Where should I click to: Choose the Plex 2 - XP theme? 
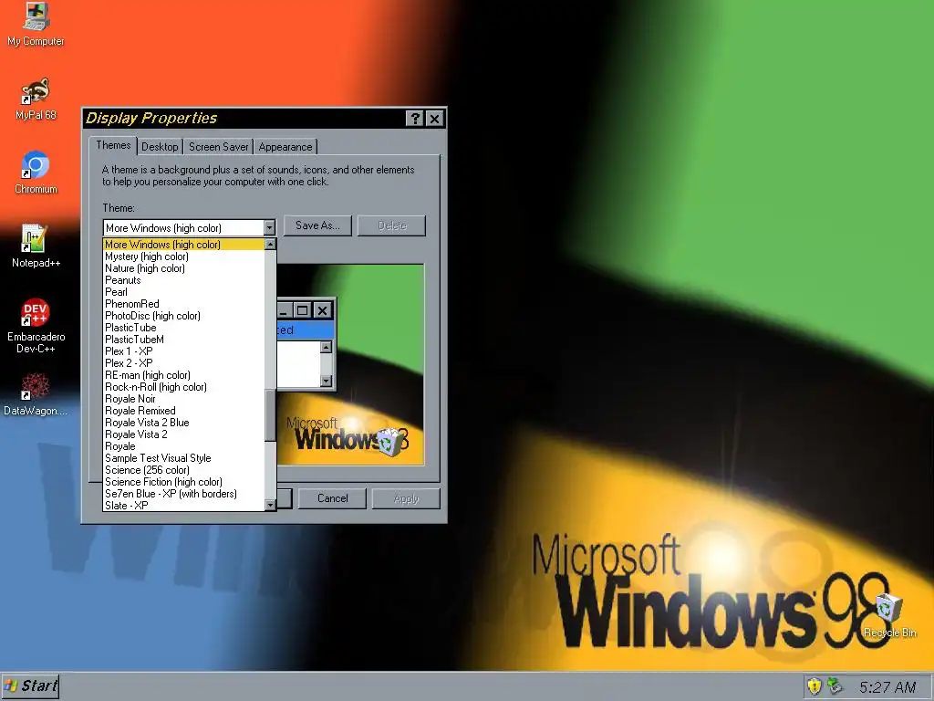[183, 363]
